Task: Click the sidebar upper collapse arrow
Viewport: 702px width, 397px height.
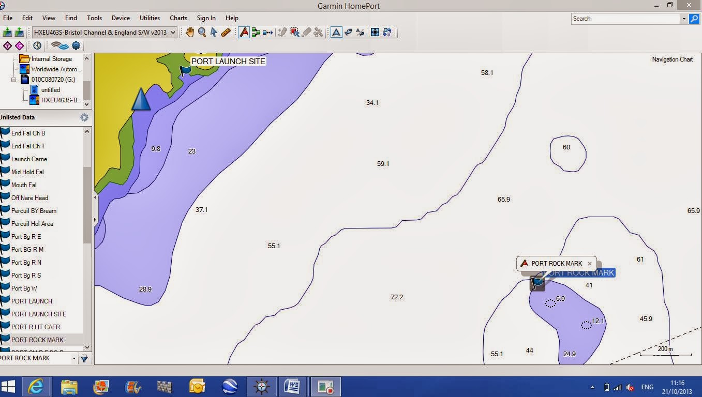Action: pos(95,197)
